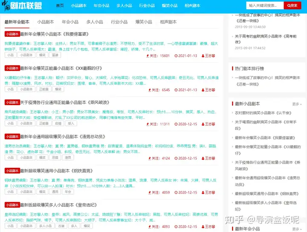Switch to the 相声剧本 tab below the header
Screen dimensions: 307x232
click(x=168, y=22)
